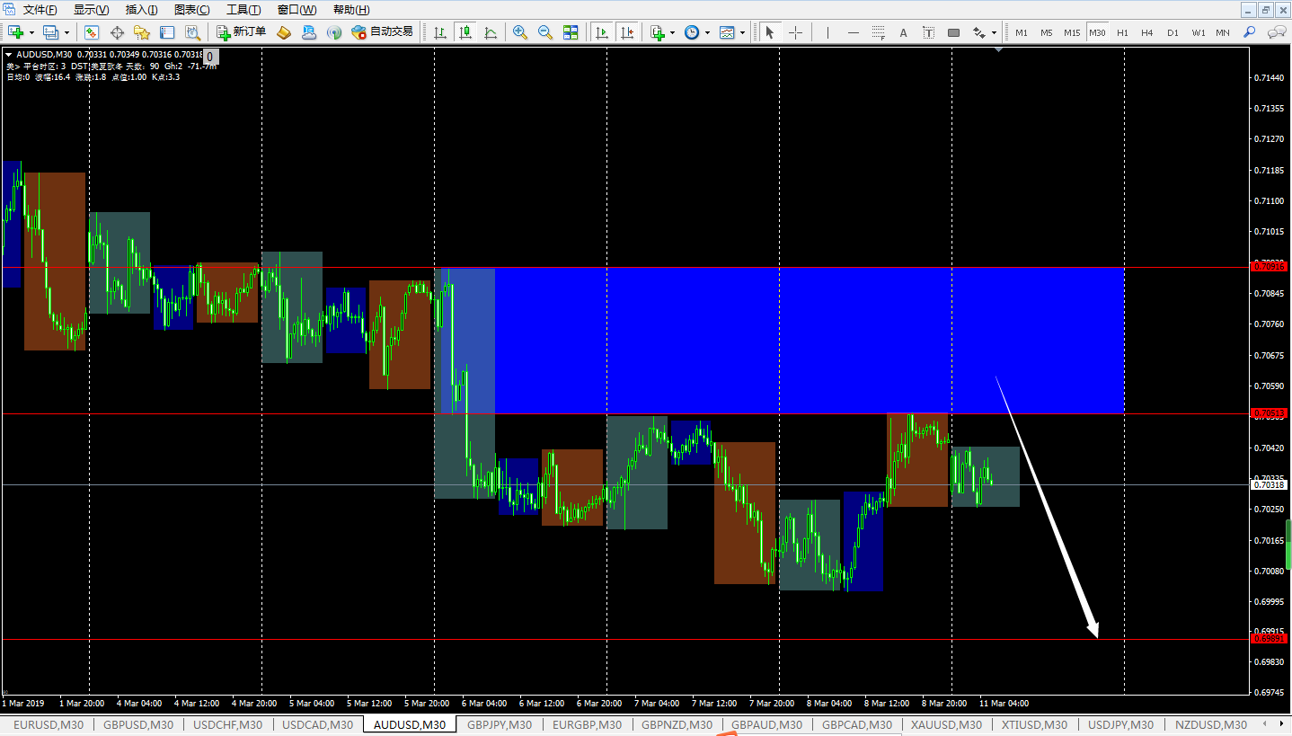This screenshot has height=736, width=1292.
Task: Click the Zoom In magnifier icon
Action: (x=520, y=32)
